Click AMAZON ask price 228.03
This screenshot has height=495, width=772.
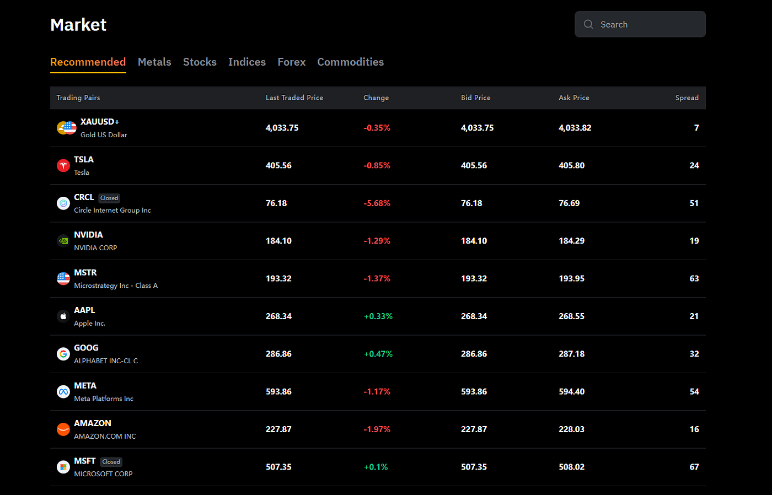(572, 429)
